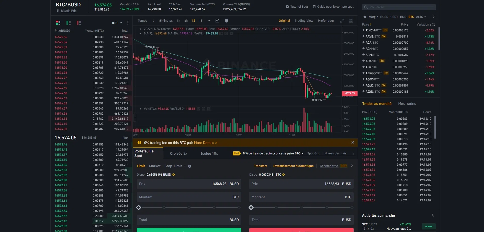Select Croisée 3x margin tab

tap(178, 153)
